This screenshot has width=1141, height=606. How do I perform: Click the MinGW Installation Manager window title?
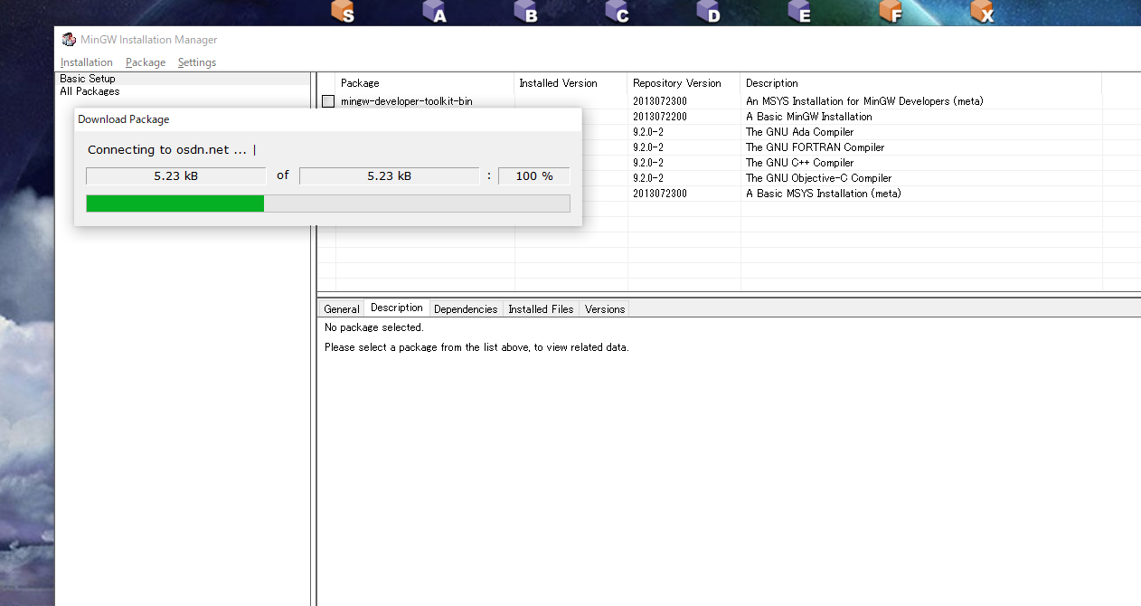[149, 40]
